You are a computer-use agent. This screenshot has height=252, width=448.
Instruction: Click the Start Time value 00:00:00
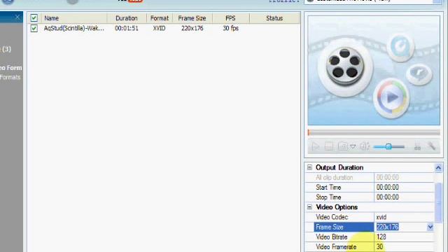387,188
